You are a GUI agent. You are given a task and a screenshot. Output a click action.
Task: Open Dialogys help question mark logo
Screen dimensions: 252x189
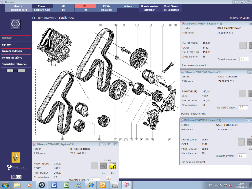9,167
